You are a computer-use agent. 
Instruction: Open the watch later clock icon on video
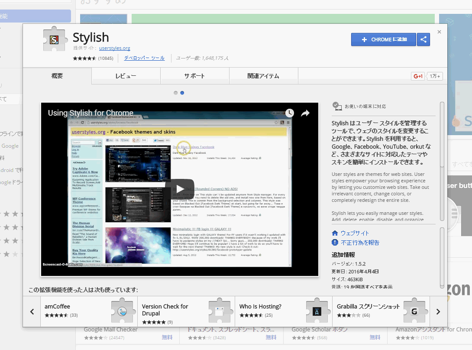290,113
